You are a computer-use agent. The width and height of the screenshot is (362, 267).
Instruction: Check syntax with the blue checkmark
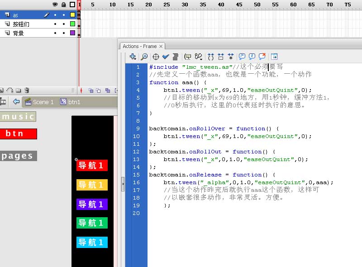(x=166, y=57)
